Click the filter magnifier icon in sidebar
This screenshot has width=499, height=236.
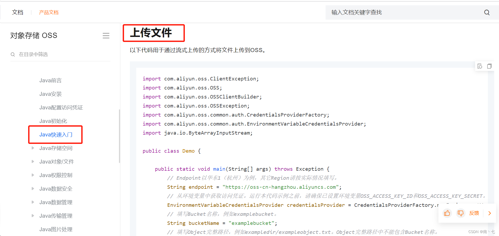coord(13,54)
